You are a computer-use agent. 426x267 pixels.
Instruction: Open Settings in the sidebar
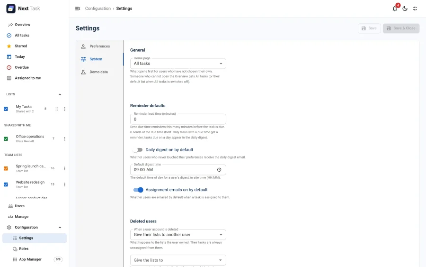35,238
